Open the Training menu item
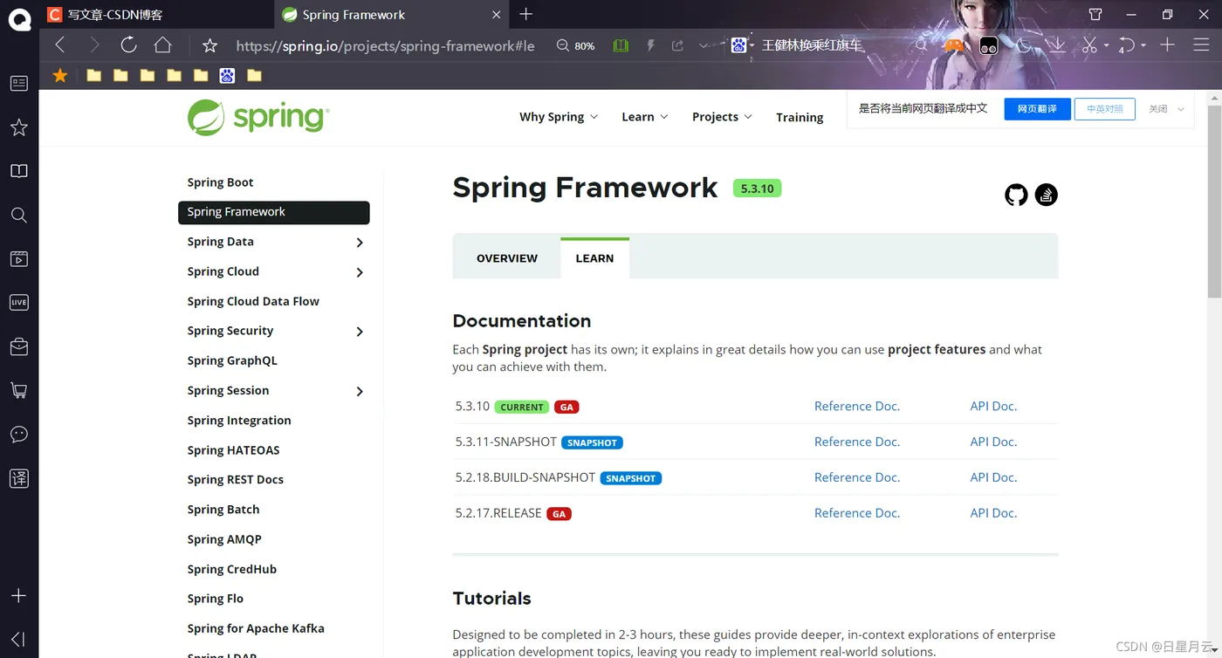 [800, 117]
